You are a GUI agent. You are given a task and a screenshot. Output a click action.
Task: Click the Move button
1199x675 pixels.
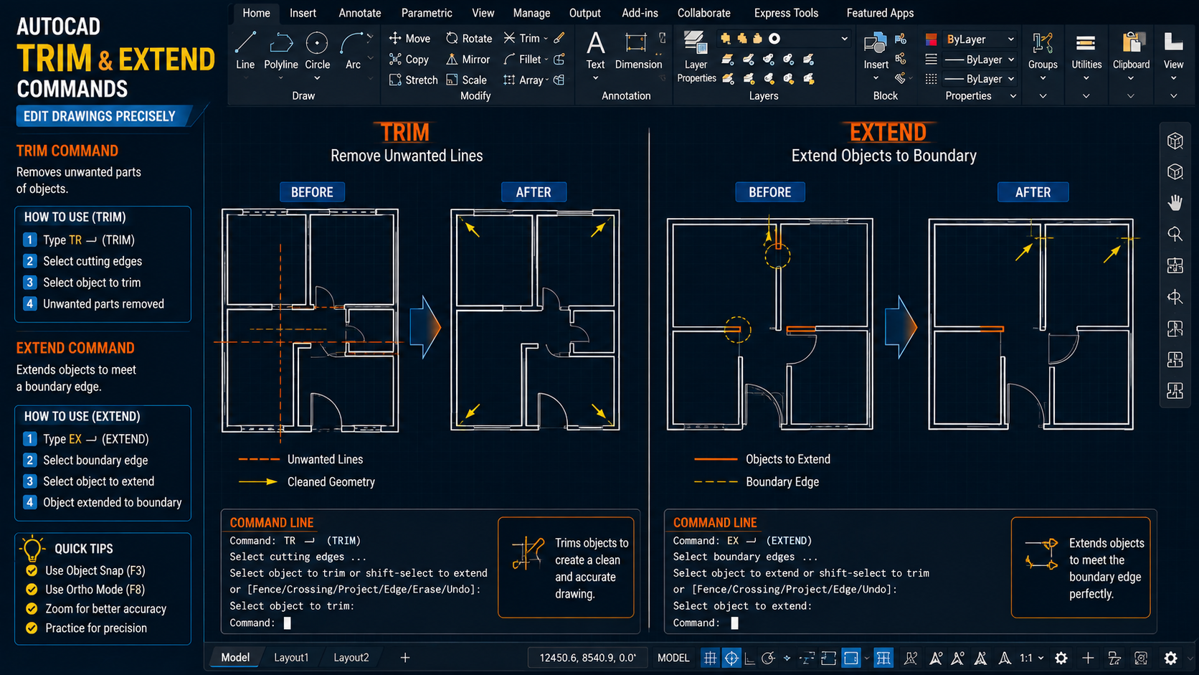tap(409, 38)
